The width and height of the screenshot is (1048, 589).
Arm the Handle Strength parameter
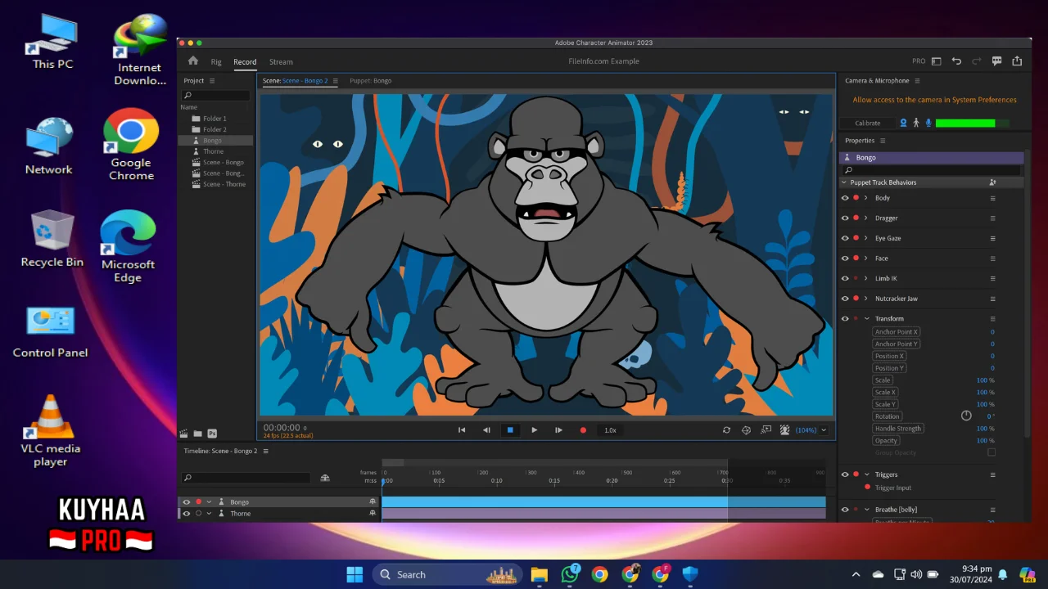point(898,429)
